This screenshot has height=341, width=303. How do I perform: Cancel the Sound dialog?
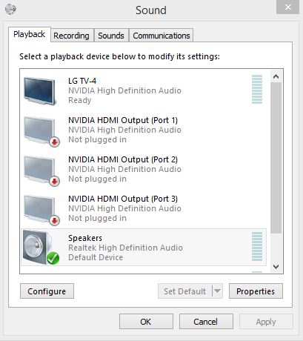pos(206,322)
